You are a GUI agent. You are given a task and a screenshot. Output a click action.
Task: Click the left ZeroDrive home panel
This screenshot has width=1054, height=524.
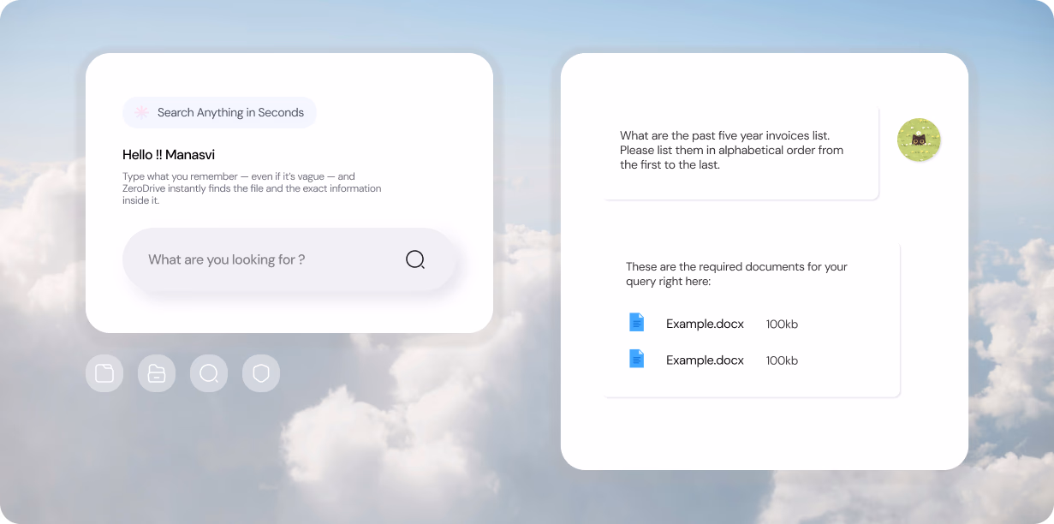(289, 193)
